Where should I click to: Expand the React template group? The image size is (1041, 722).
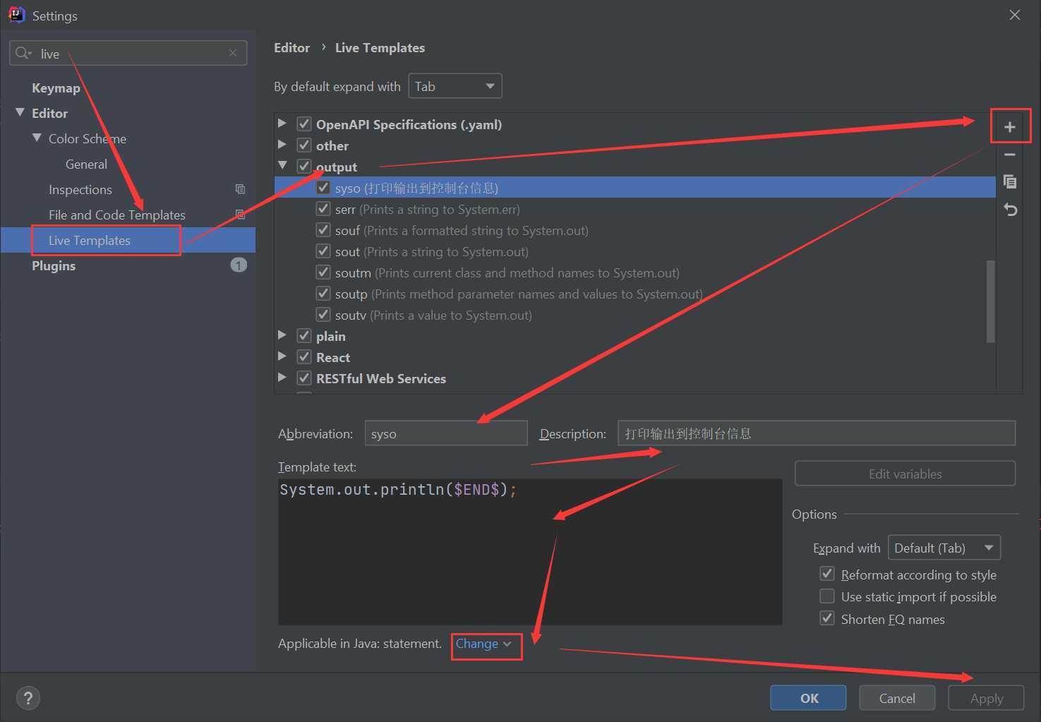click(282, 356)
